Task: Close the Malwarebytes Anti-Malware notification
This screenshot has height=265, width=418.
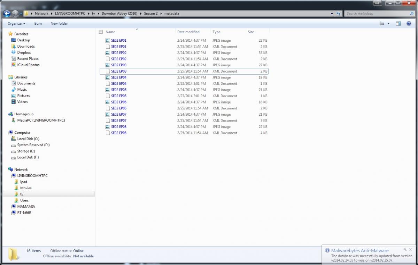Action: (x=411, y=249)
